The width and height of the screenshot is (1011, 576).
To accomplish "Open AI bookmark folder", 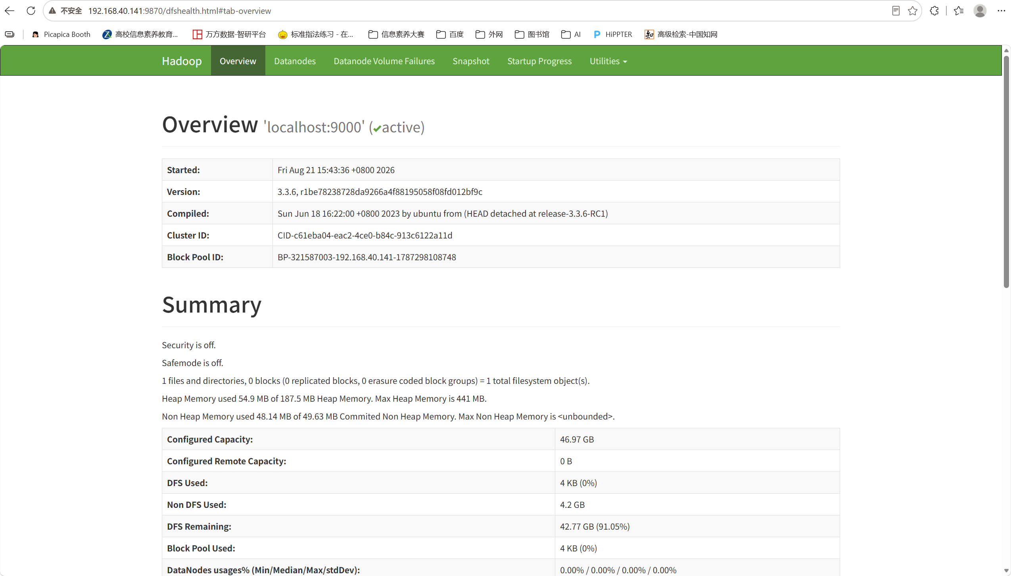I will (x=571, y=34).
